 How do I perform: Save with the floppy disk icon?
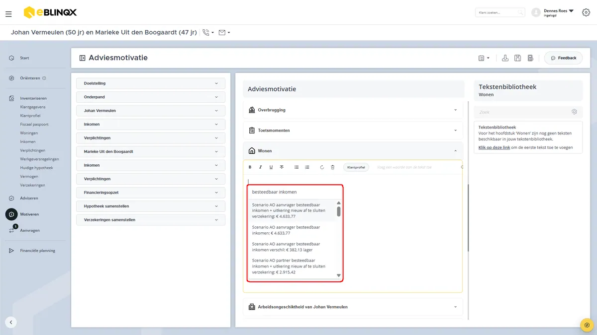click(517, 58)
